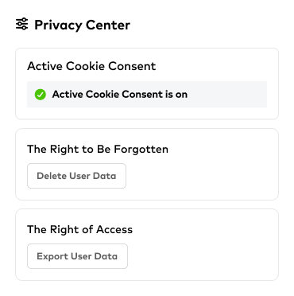Screen dimensions: 294x296
Task: Start deleting user data
Action: [76, 176]
